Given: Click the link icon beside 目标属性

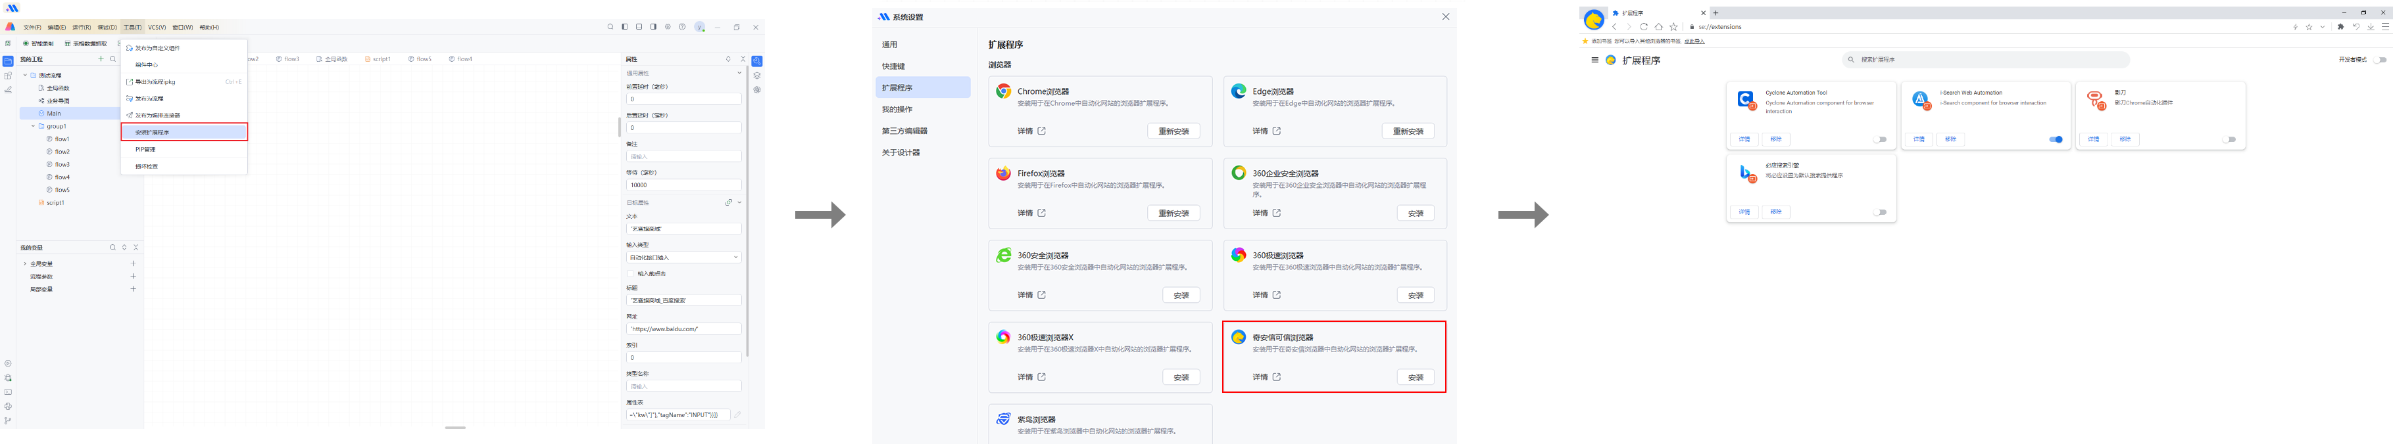Looking at the screenshot, I should pyautogui.click(x=728, y=202).
